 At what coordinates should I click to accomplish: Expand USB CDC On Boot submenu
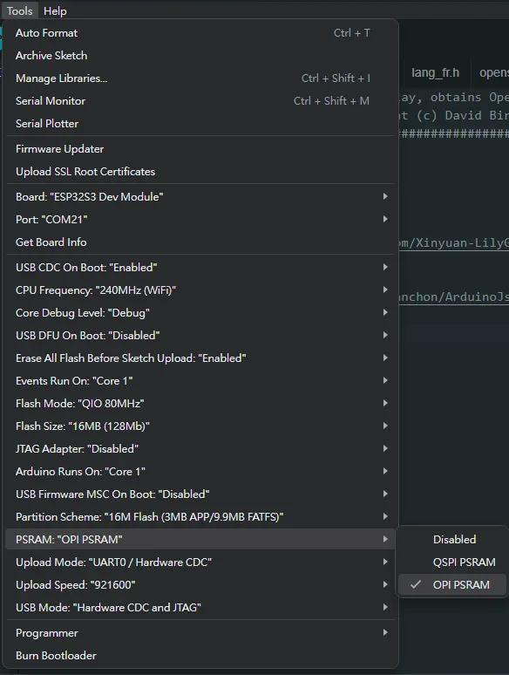click(x=200, y=268)
